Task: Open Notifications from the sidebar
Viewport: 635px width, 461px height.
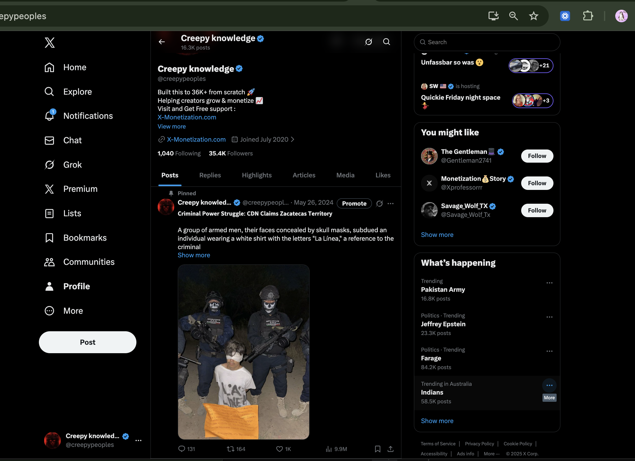Action: point(88,116)
